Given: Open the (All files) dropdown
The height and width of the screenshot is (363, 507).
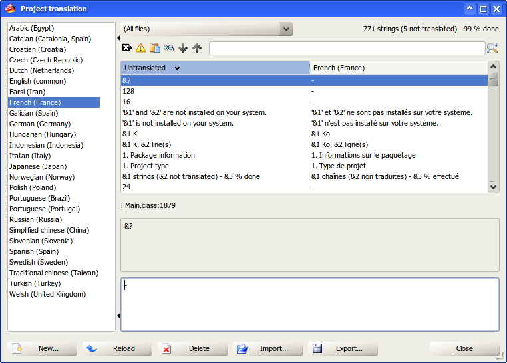Looking at the screenshot, I should tap(206, 29).
